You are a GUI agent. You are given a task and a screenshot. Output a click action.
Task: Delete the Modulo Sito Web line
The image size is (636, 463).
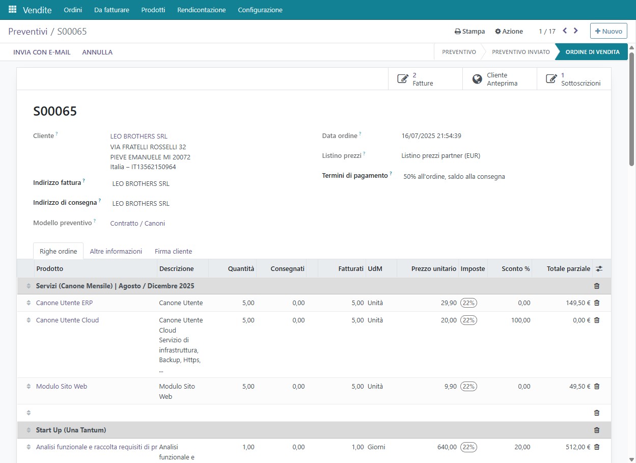click(x=597, y=387)
